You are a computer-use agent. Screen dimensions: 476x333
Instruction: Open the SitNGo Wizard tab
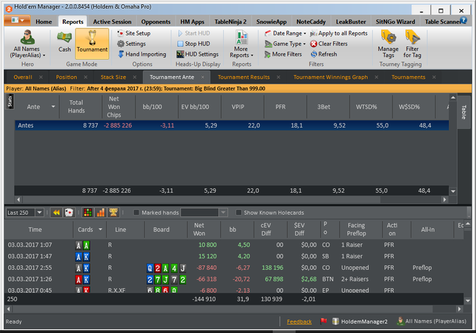pos(395,22)
